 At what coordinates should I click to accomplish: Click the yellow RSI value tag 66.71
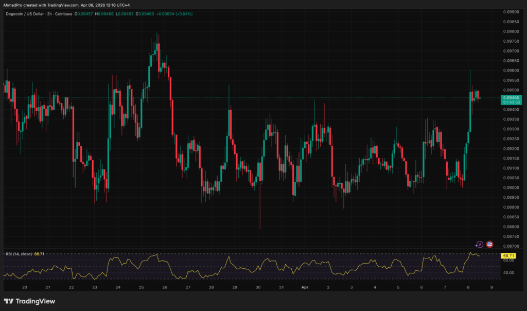pos(508,255)
